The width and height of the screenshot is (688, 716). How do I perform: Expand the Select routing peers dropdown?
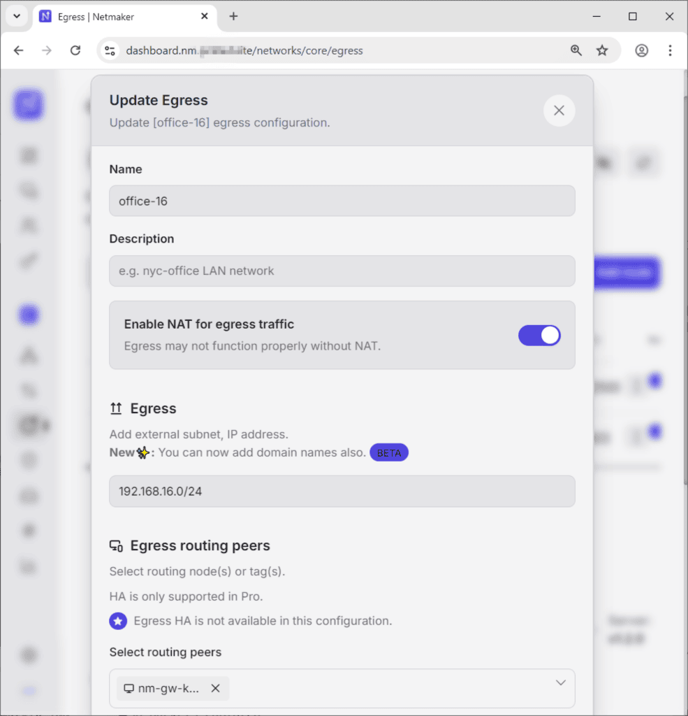click(x=561, y=682)
